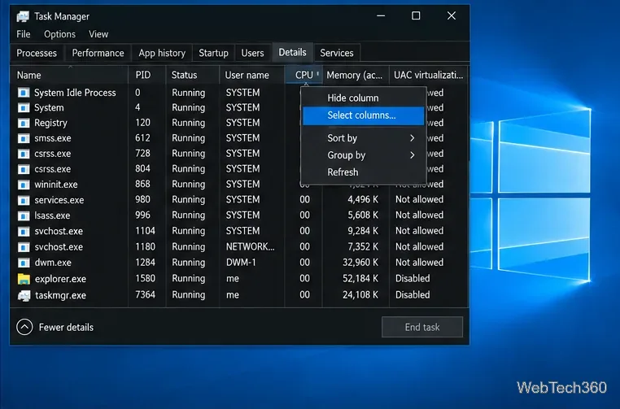Click the Task Manager title bar icon
Viewport: 620px width, 409px height.
(23, 16)
